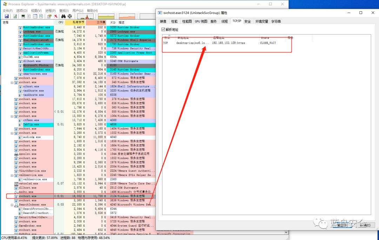Open System Information from the toolbar icon
Viewport: 379px width, 240px height.
tap(23, 16)
